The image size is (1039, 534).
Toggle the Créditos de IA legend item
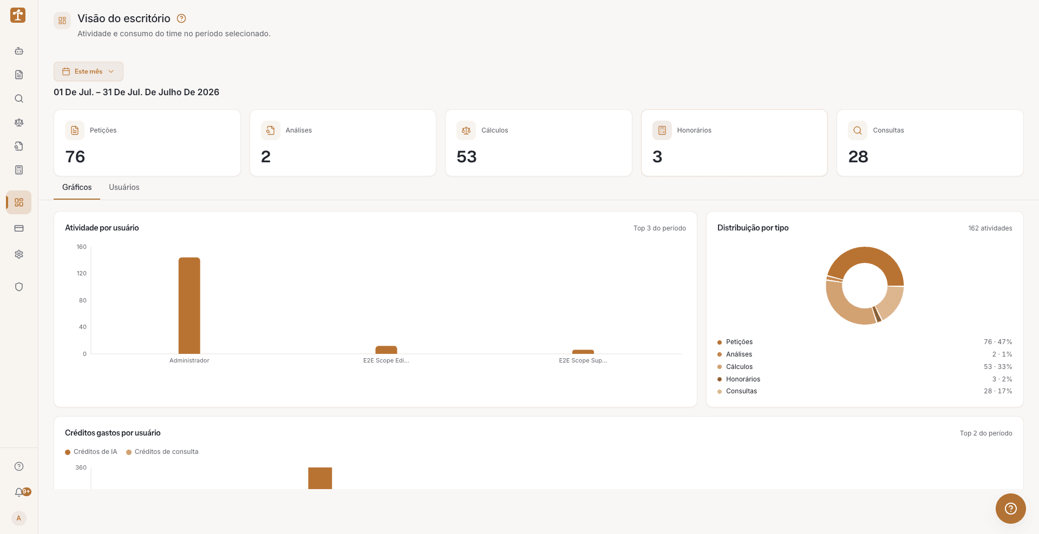(91, 452)
